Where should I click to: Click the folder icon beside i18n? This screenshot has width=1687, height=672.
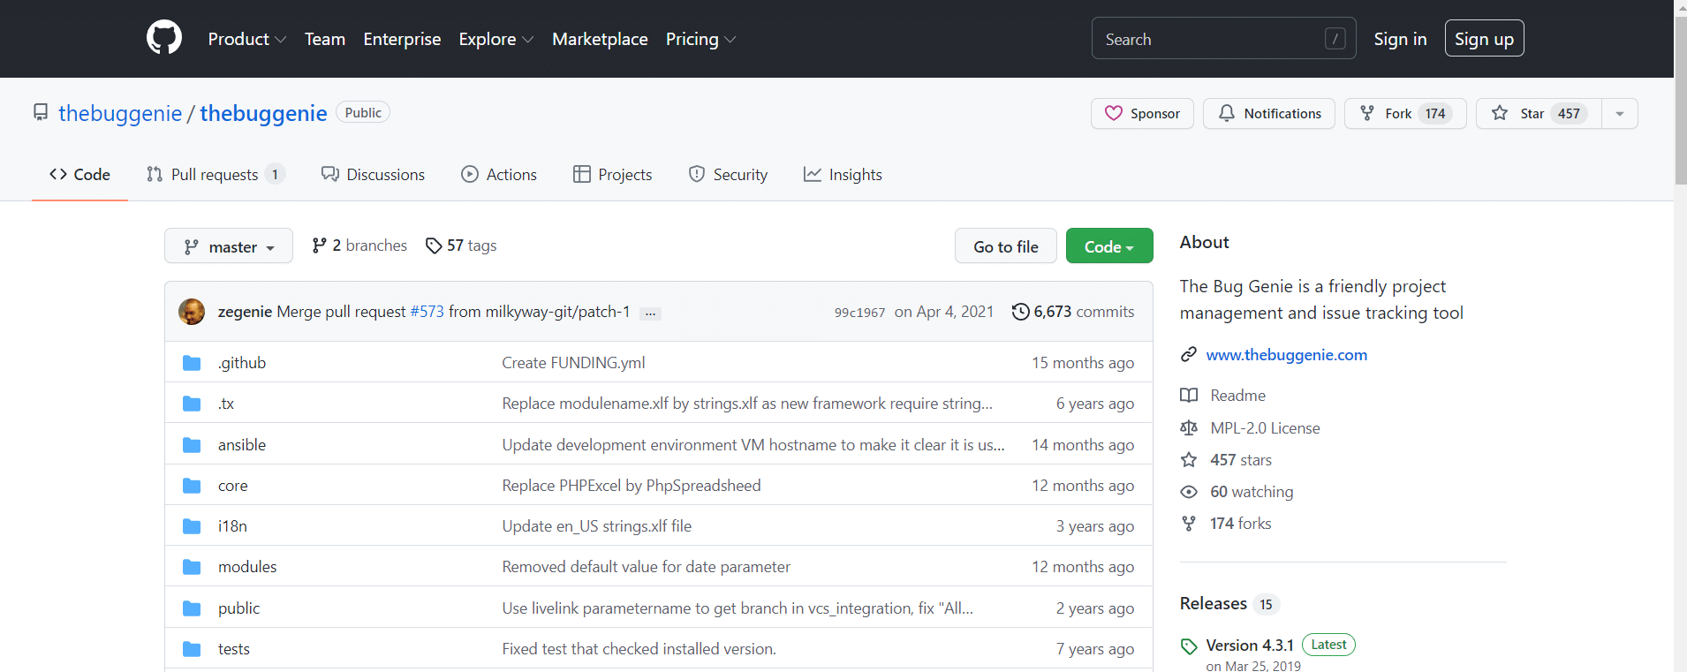(x=192, y=526)
